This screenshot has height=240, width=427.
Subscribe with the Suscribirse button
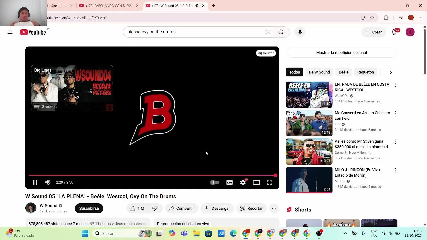tap(89, 208)
